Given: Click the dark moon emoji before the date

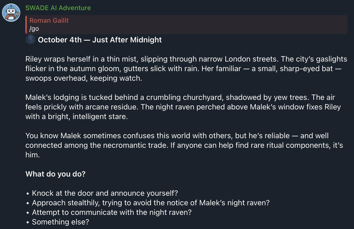Looking at the screenshot, I should coord(31,40).
